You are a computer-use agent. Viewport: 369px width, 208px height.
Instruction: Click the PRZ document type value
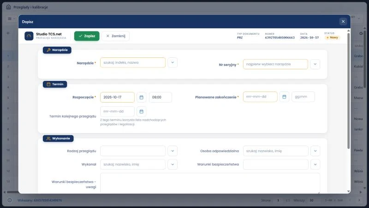coord(239,38)
